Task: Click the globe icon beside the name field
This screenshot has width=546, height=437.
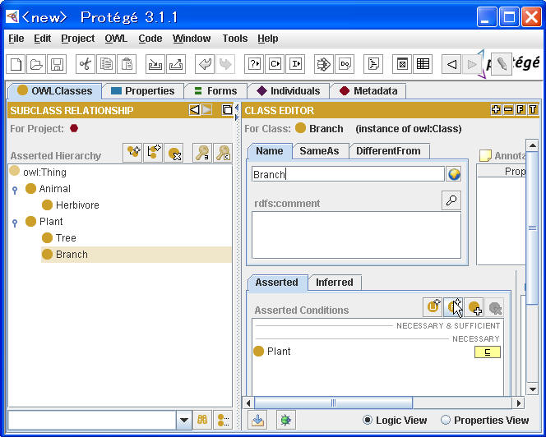Action: [453, 174]
